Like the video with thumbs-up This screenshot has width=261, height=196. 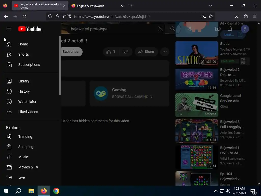(x=111, y=52)
